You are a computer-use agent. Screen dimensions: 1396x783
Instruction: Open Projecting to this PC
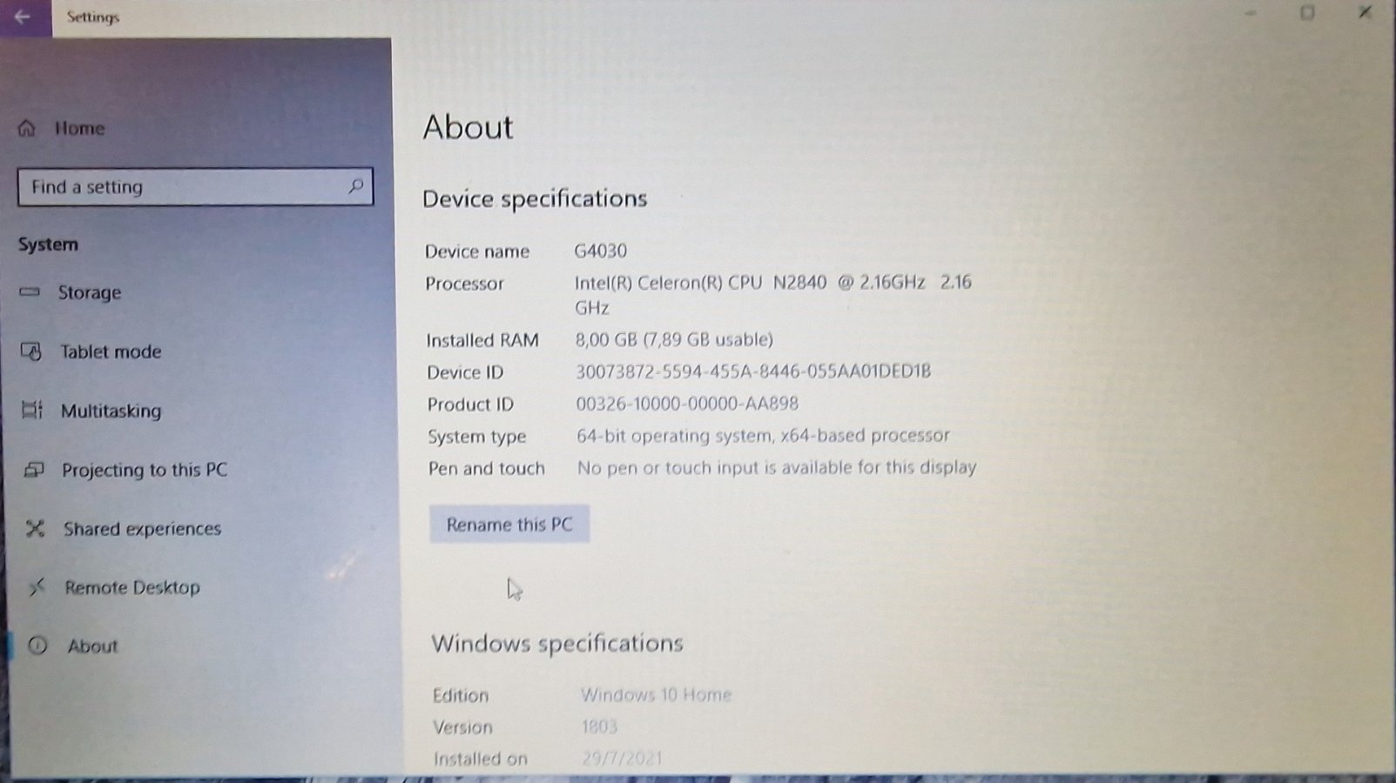pos(145,470)
